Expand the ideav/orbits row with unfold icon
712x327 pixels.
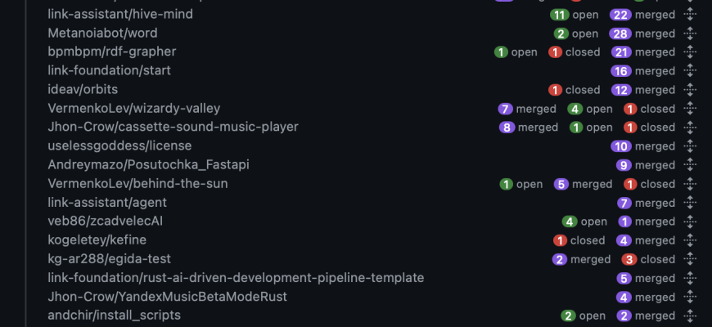[x=689, y=90]
